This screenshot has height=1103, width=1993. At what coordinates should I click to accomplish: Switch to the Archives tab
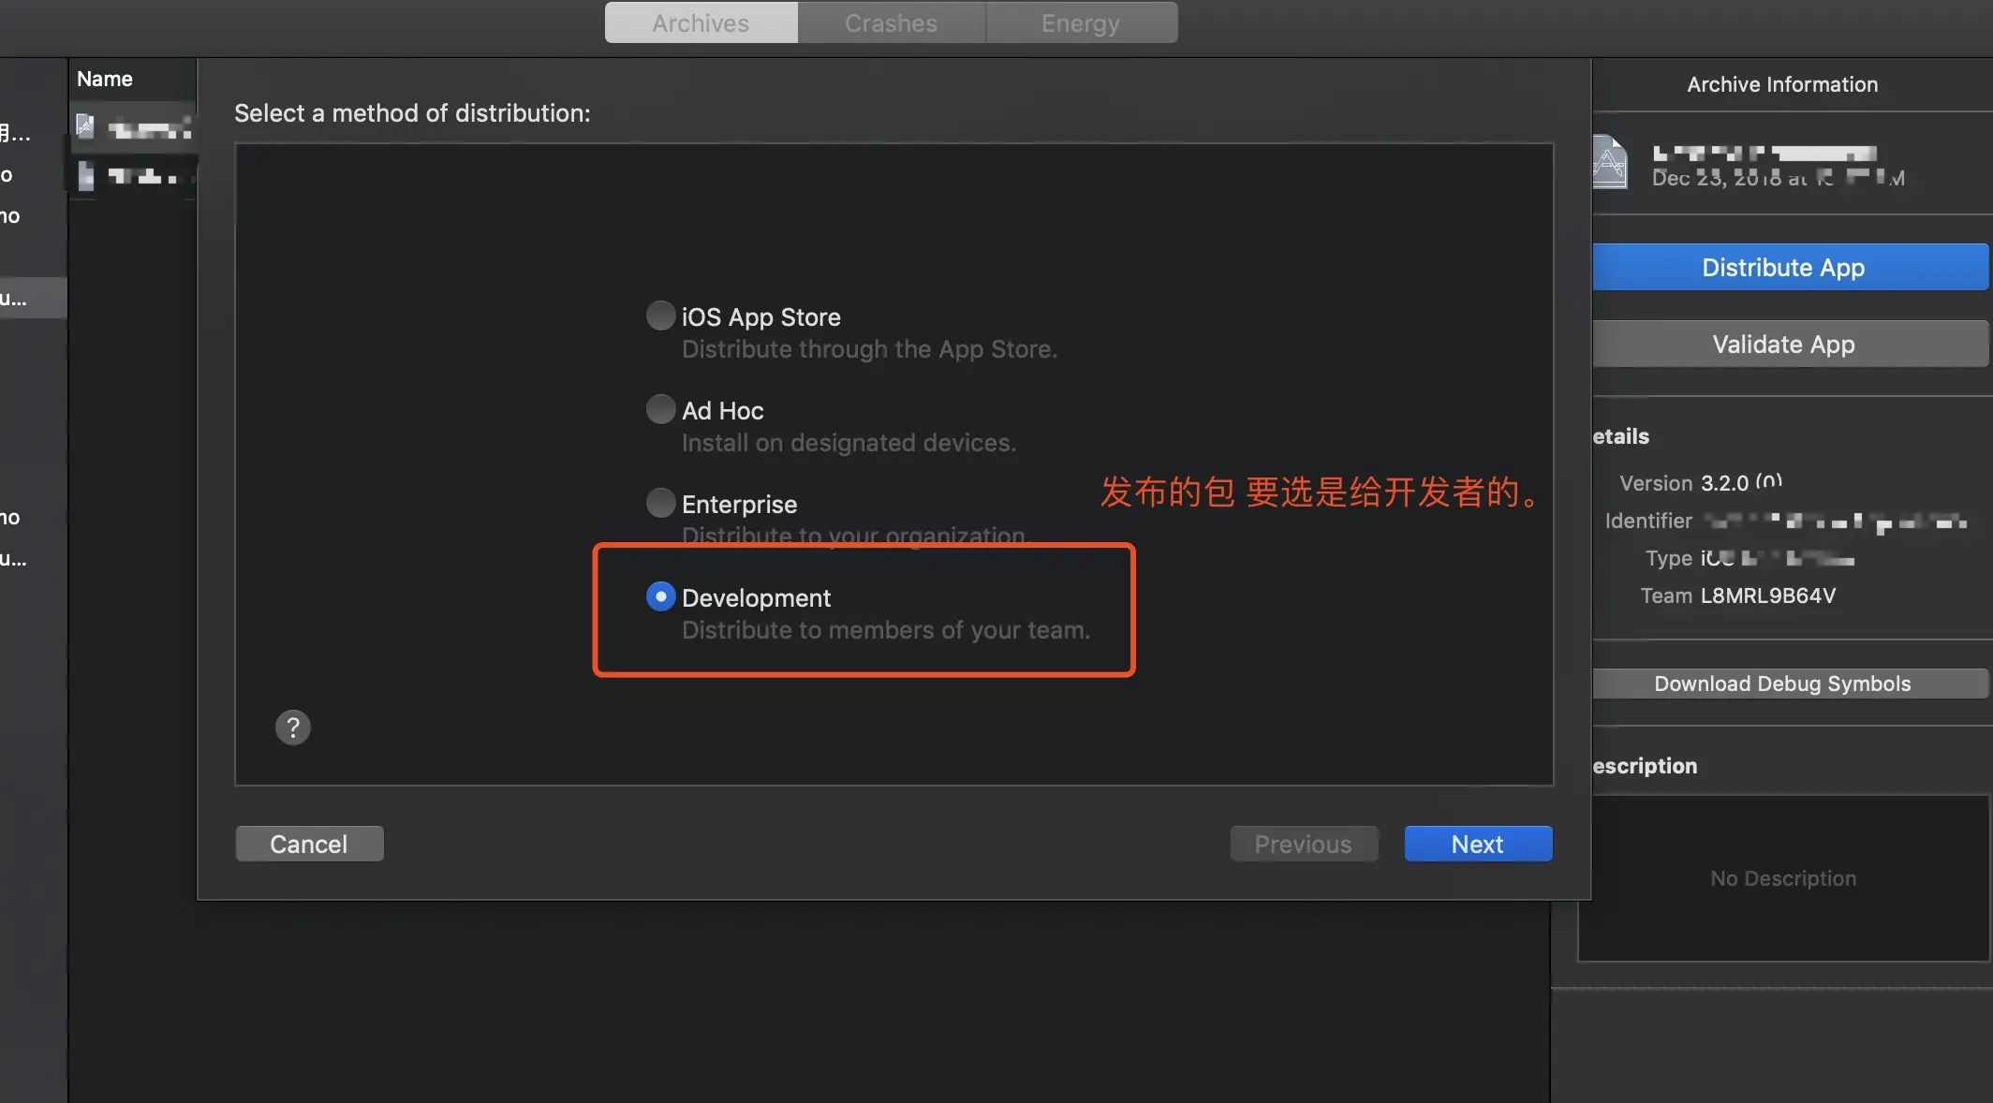[701, 22]
